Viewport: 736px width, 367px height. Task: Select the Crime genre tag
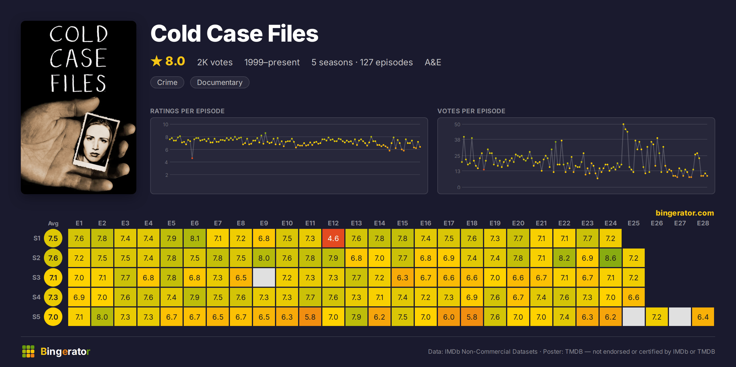coord(167,82)
